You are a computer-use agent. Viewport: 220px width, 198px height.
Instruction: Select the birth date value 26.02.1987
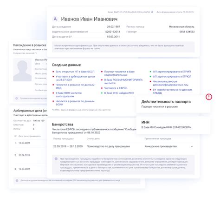[114, 26]
